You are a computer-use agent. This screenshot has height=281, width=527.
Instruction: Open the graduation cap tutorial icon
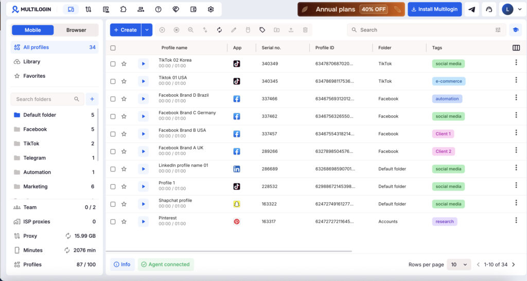click(x=516, y=30)
